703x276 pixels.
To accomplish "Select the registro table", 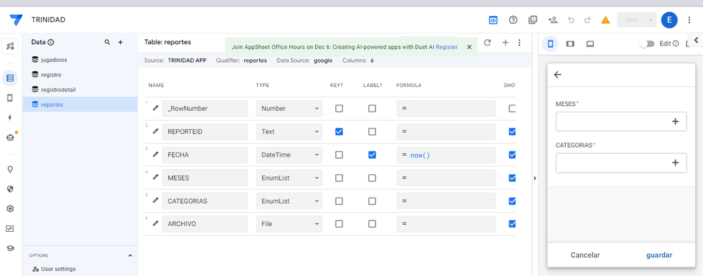I will (x=80, y=74).
